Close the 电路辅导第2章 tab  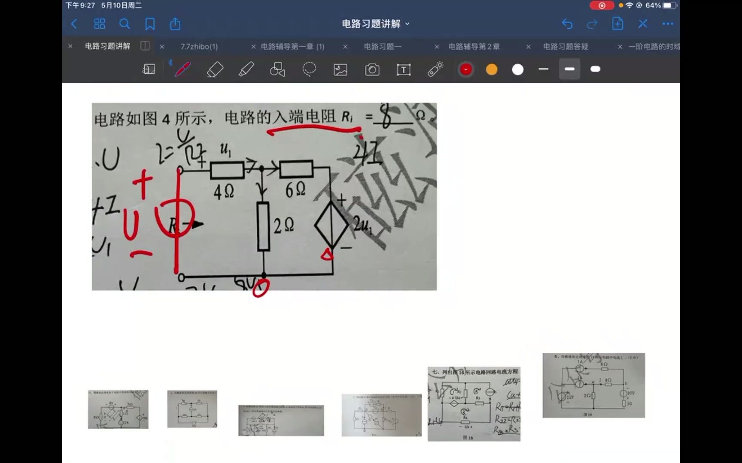point(437,46)
